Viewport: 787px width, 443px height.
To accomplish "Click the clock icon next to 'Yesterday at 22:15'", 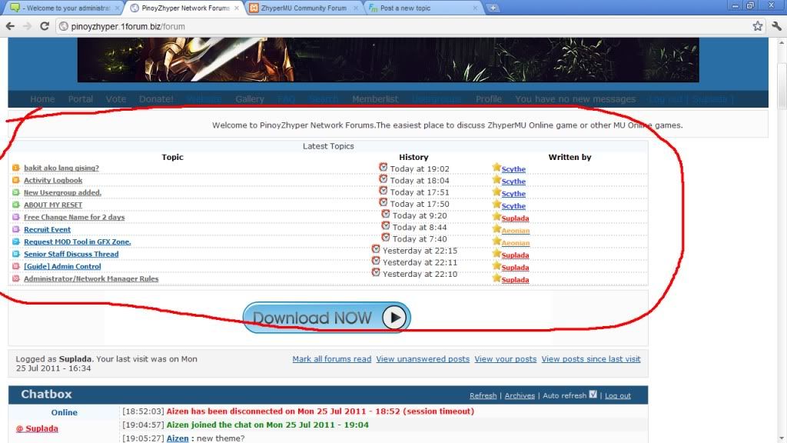I will pos(376,248).
